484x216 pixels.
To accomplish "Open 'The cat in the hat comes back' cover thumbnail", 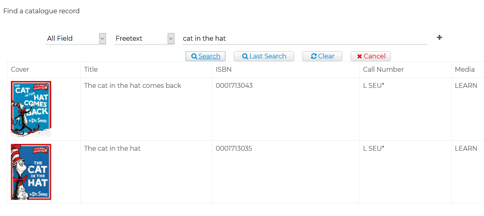I will pos(31,109).
